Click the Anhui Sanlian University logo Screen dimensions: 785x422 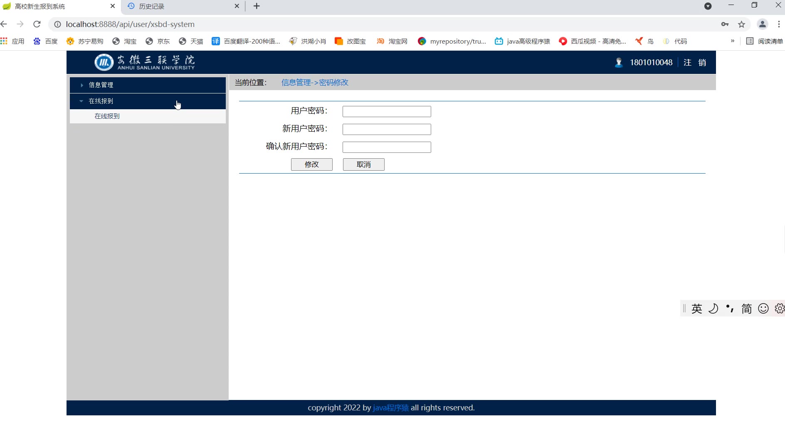tap(144, 62)
